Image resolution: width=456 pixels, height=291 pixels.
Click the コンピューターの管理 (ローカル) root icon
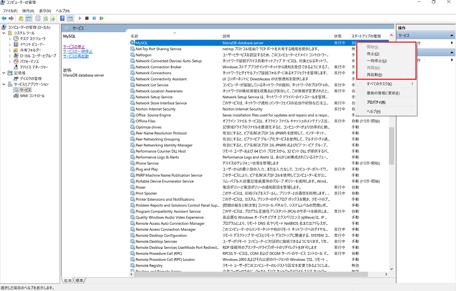coord(4,27)
